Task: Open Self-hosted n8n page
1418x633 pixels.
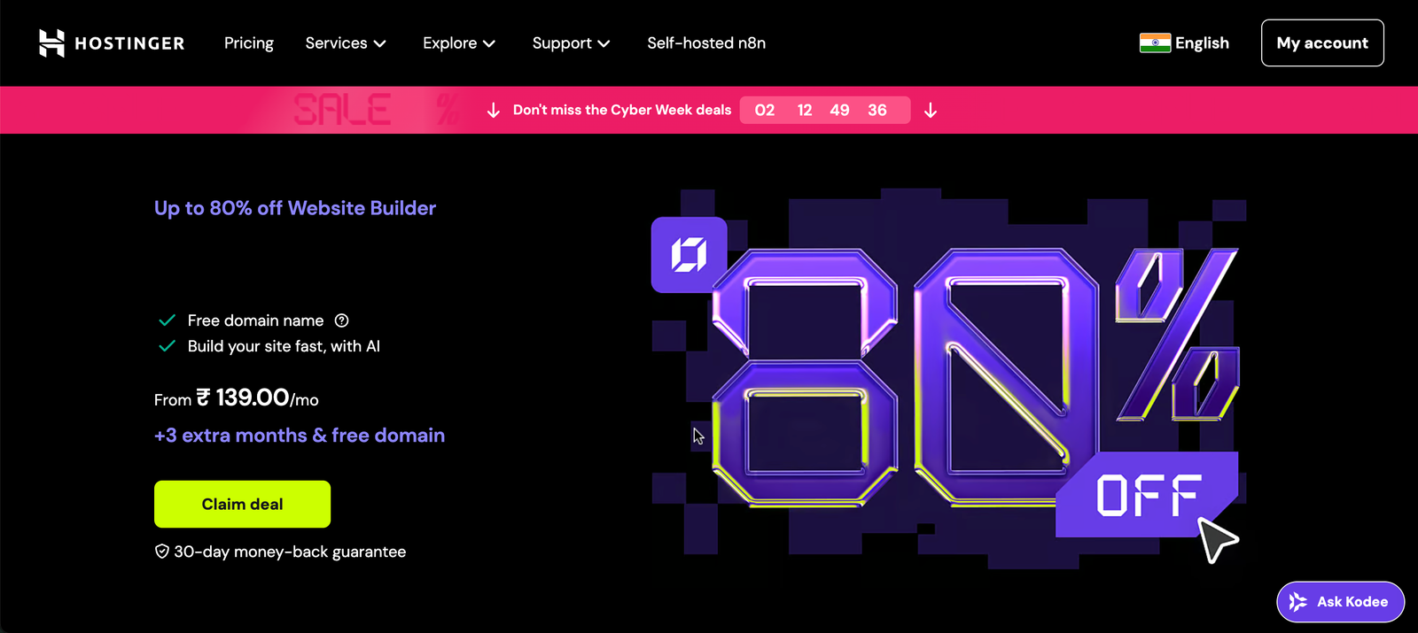Action: coord(706,42)
